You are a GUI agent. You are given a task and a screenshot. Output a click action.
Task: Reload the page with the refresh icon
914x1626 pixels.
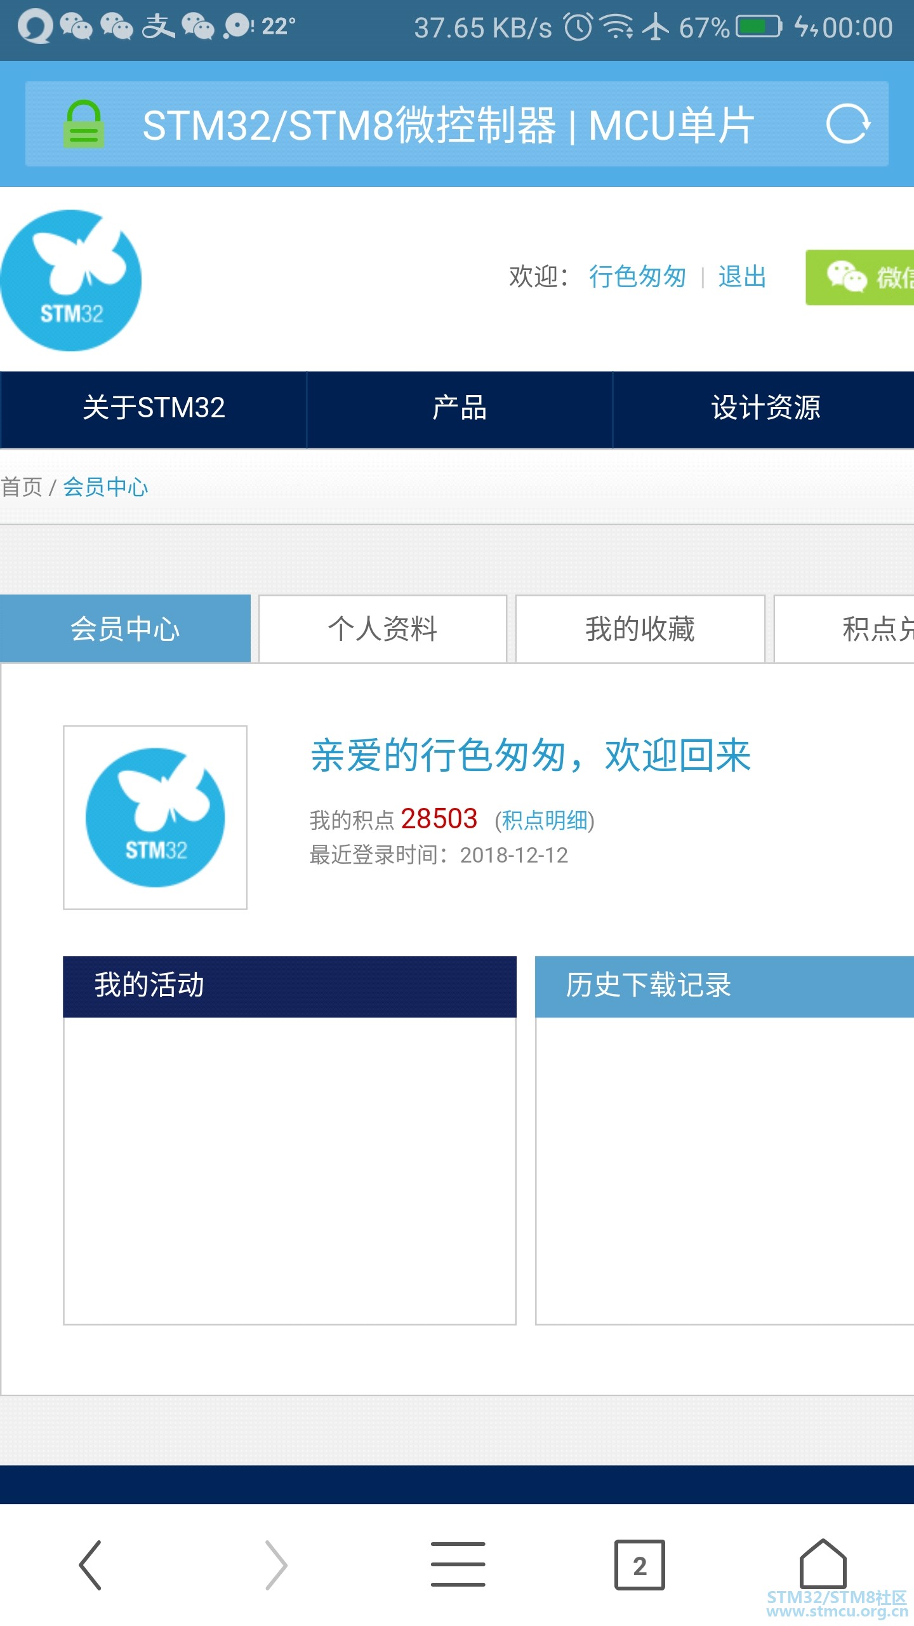[848, 124]
